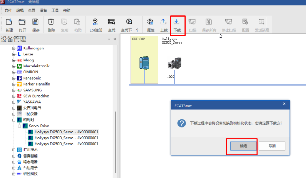The height and width of the screenshot is (178, 306).
Task: Select first Hollysys DX50D_Servo tree entry
Action: click(66, 132)
